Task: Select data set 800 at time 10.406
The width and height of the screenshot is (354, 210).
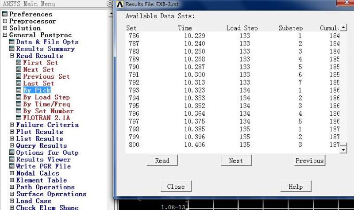Action: tap(233, 145)
